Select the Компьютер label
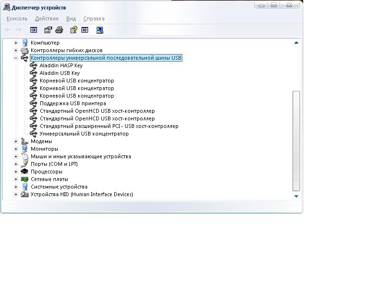The width and height of the screenshot is (379, 289). [x=45, y=43]
